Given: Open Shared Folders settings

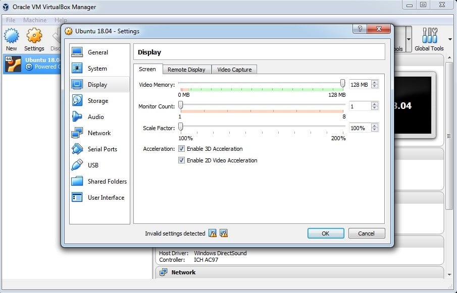Looking at the screenshot, I should pyautogui.click(x=107, y=182).
